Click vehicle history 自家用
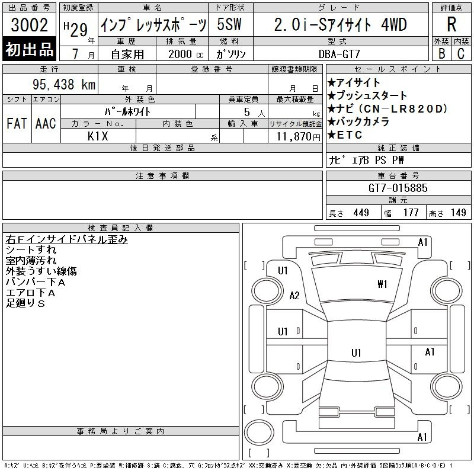Image resolution: width=474 pixels, height=474 pixels. point(127,55)
